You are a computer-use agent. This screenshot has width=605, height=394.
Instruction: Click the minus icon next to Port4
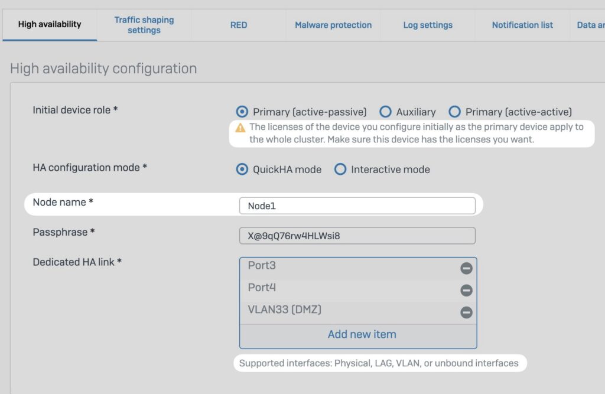pos(466,291)
